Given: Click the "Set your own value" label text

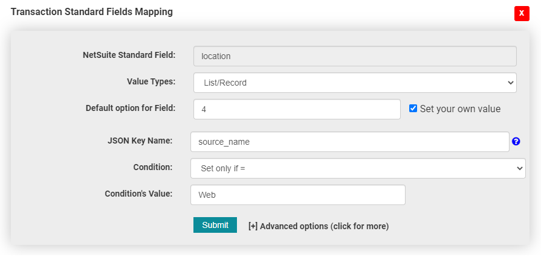Looking at the screenshot, I should point(460,109).
